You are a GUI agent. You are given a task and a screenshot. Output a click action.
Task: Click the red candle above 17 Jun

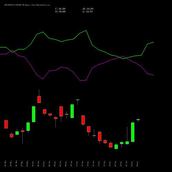[x=100, y=136]
